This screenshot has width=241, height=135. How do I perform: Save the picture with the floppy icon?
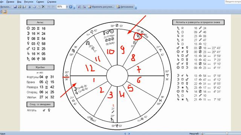pos(15,7)
